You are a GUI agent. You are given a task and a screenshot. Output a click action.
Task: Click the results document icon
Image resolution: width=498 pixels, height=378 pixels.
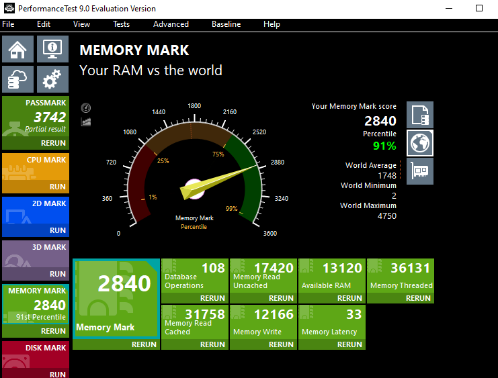(x=420, y=115)
